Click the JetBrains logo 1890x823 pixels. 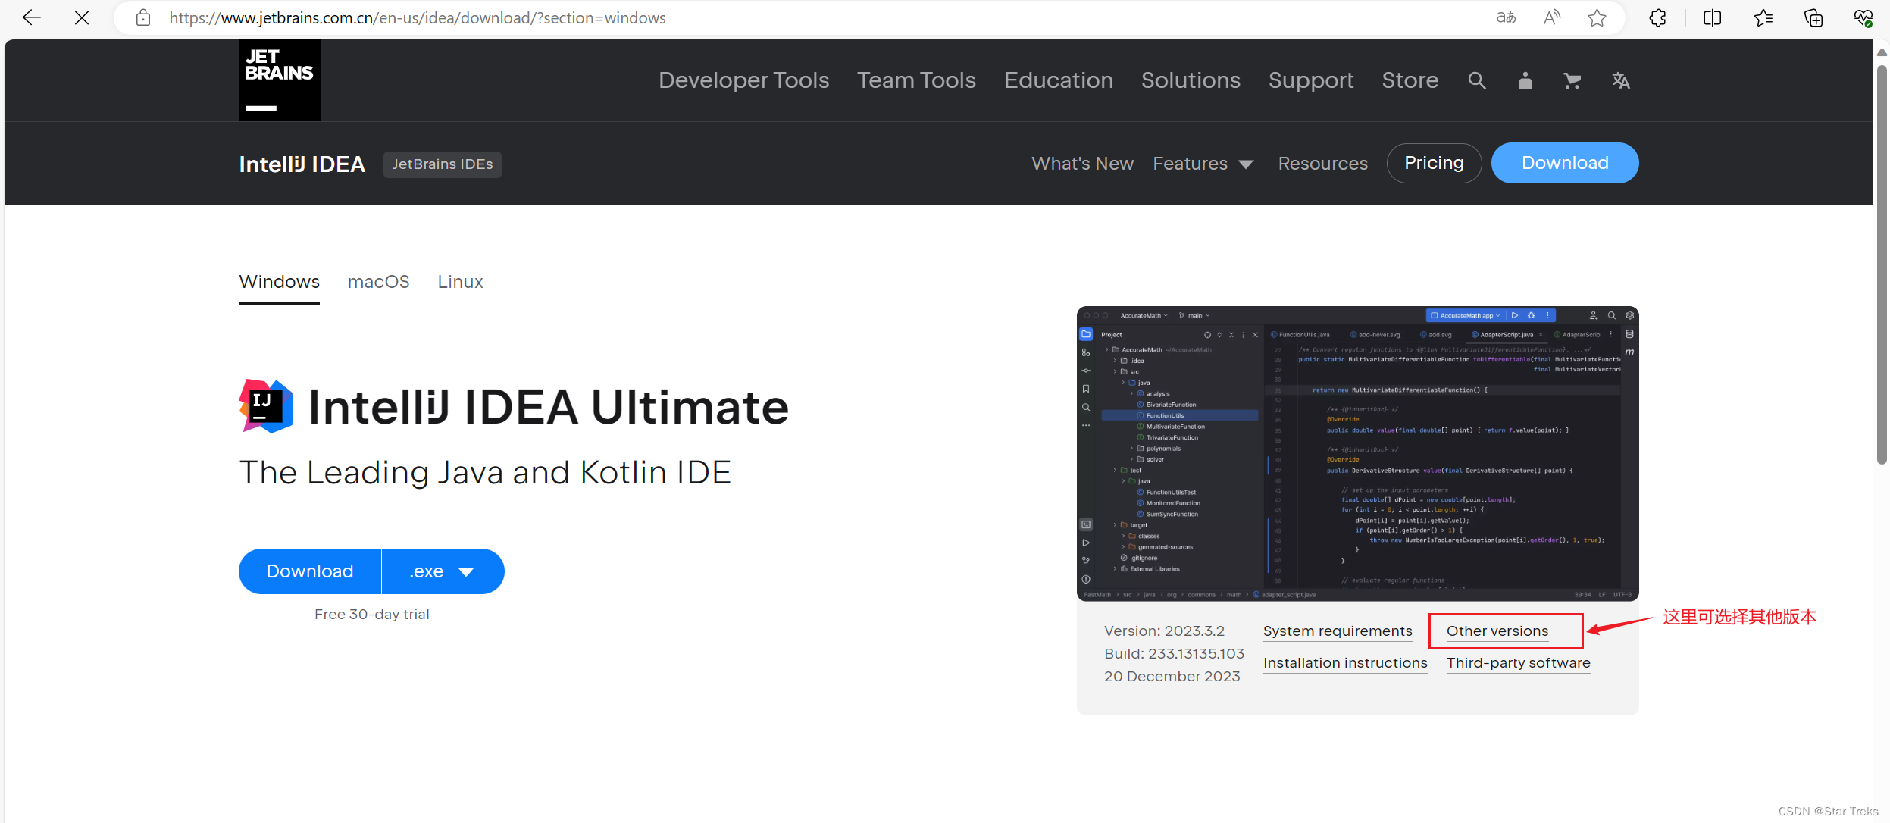click(280, 80)
